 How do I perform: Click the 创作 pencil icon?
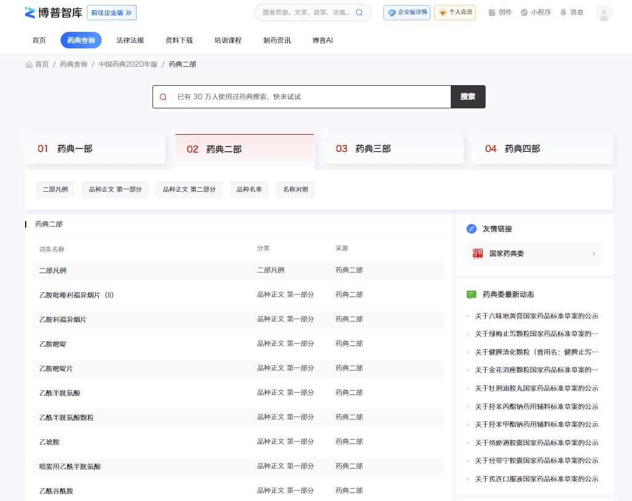click(x=492, y=12)
